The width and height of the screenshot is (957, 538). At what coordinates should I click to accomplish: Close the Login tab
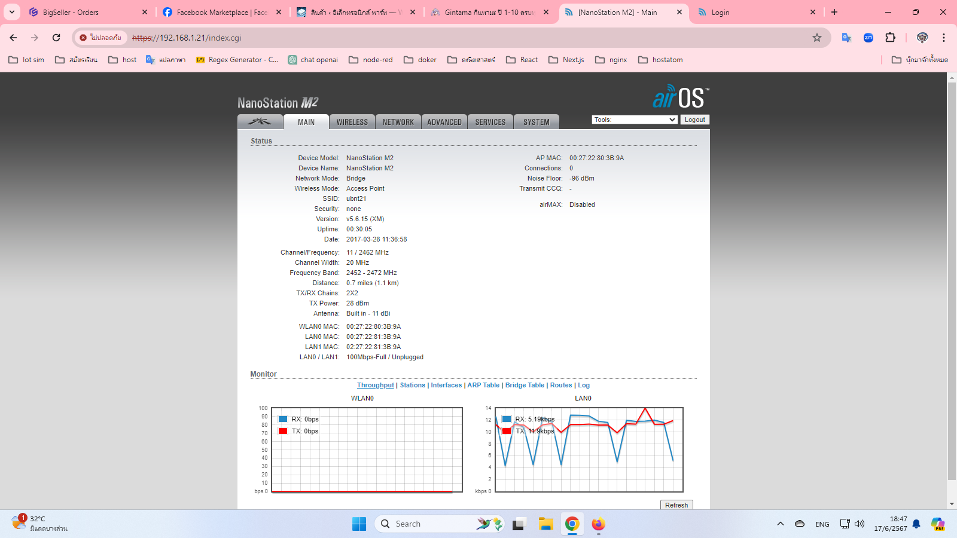click(813, 12)
